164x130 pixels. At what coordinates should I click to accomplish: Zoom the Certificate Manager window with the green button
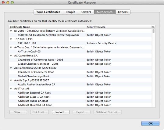pos(12,2)
